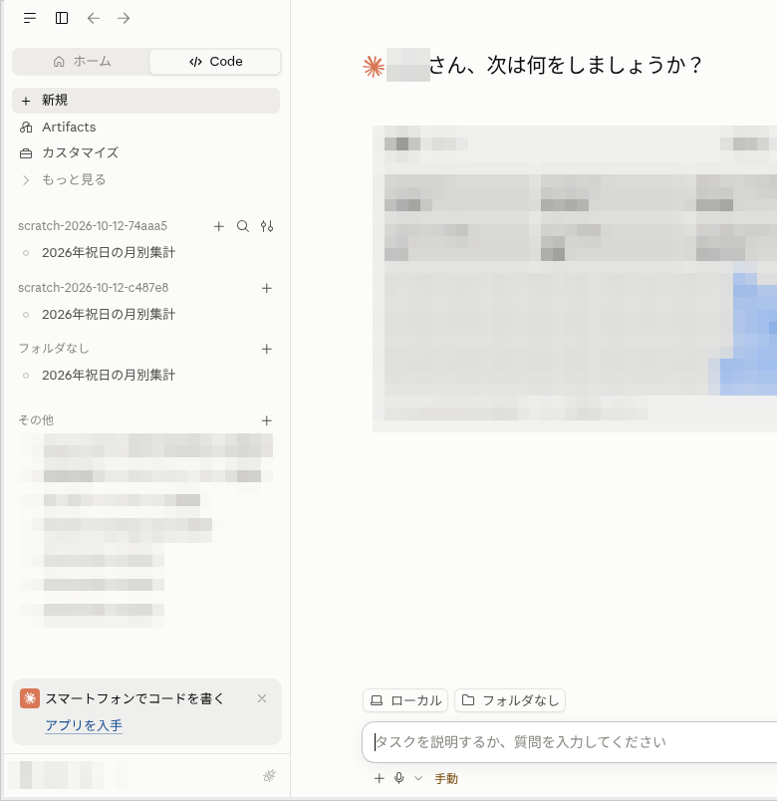The image size is (777, 801).
Task: Click the orange app icon in banner
Action: pos(30,698)
